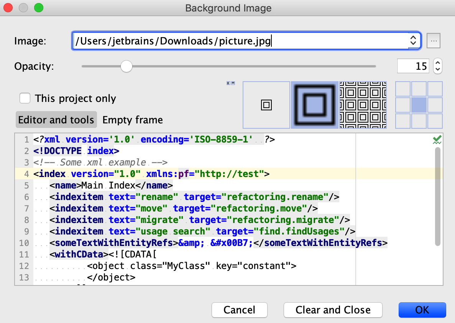This screenshot has width=455, height=323.
Task: Click the green inspections checkmark icon
Action: tap(437, 139)
